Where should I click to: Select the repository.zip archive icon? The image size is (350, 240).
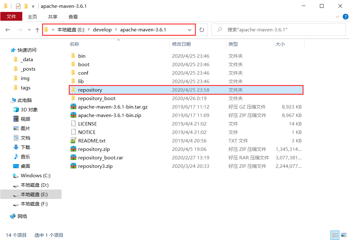point(73,149)
